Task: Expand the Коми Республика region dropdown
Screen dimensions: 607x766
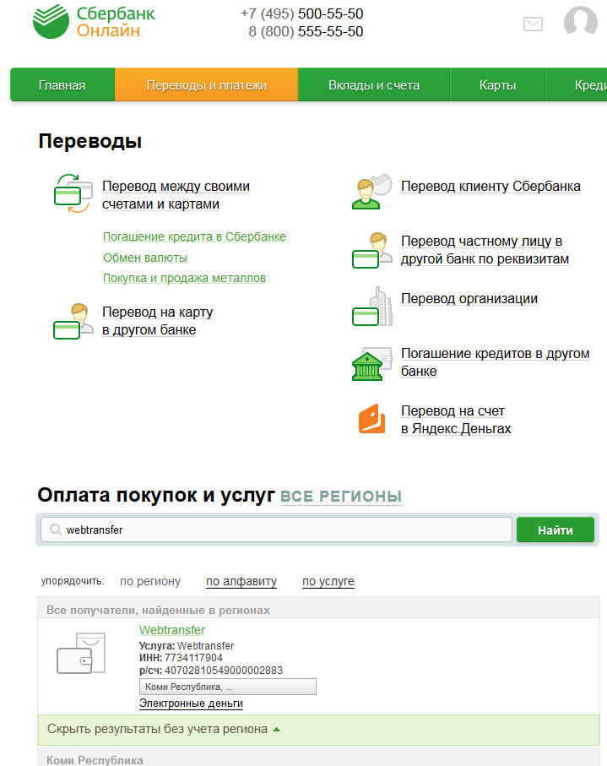Action: [x=227, y=687]
